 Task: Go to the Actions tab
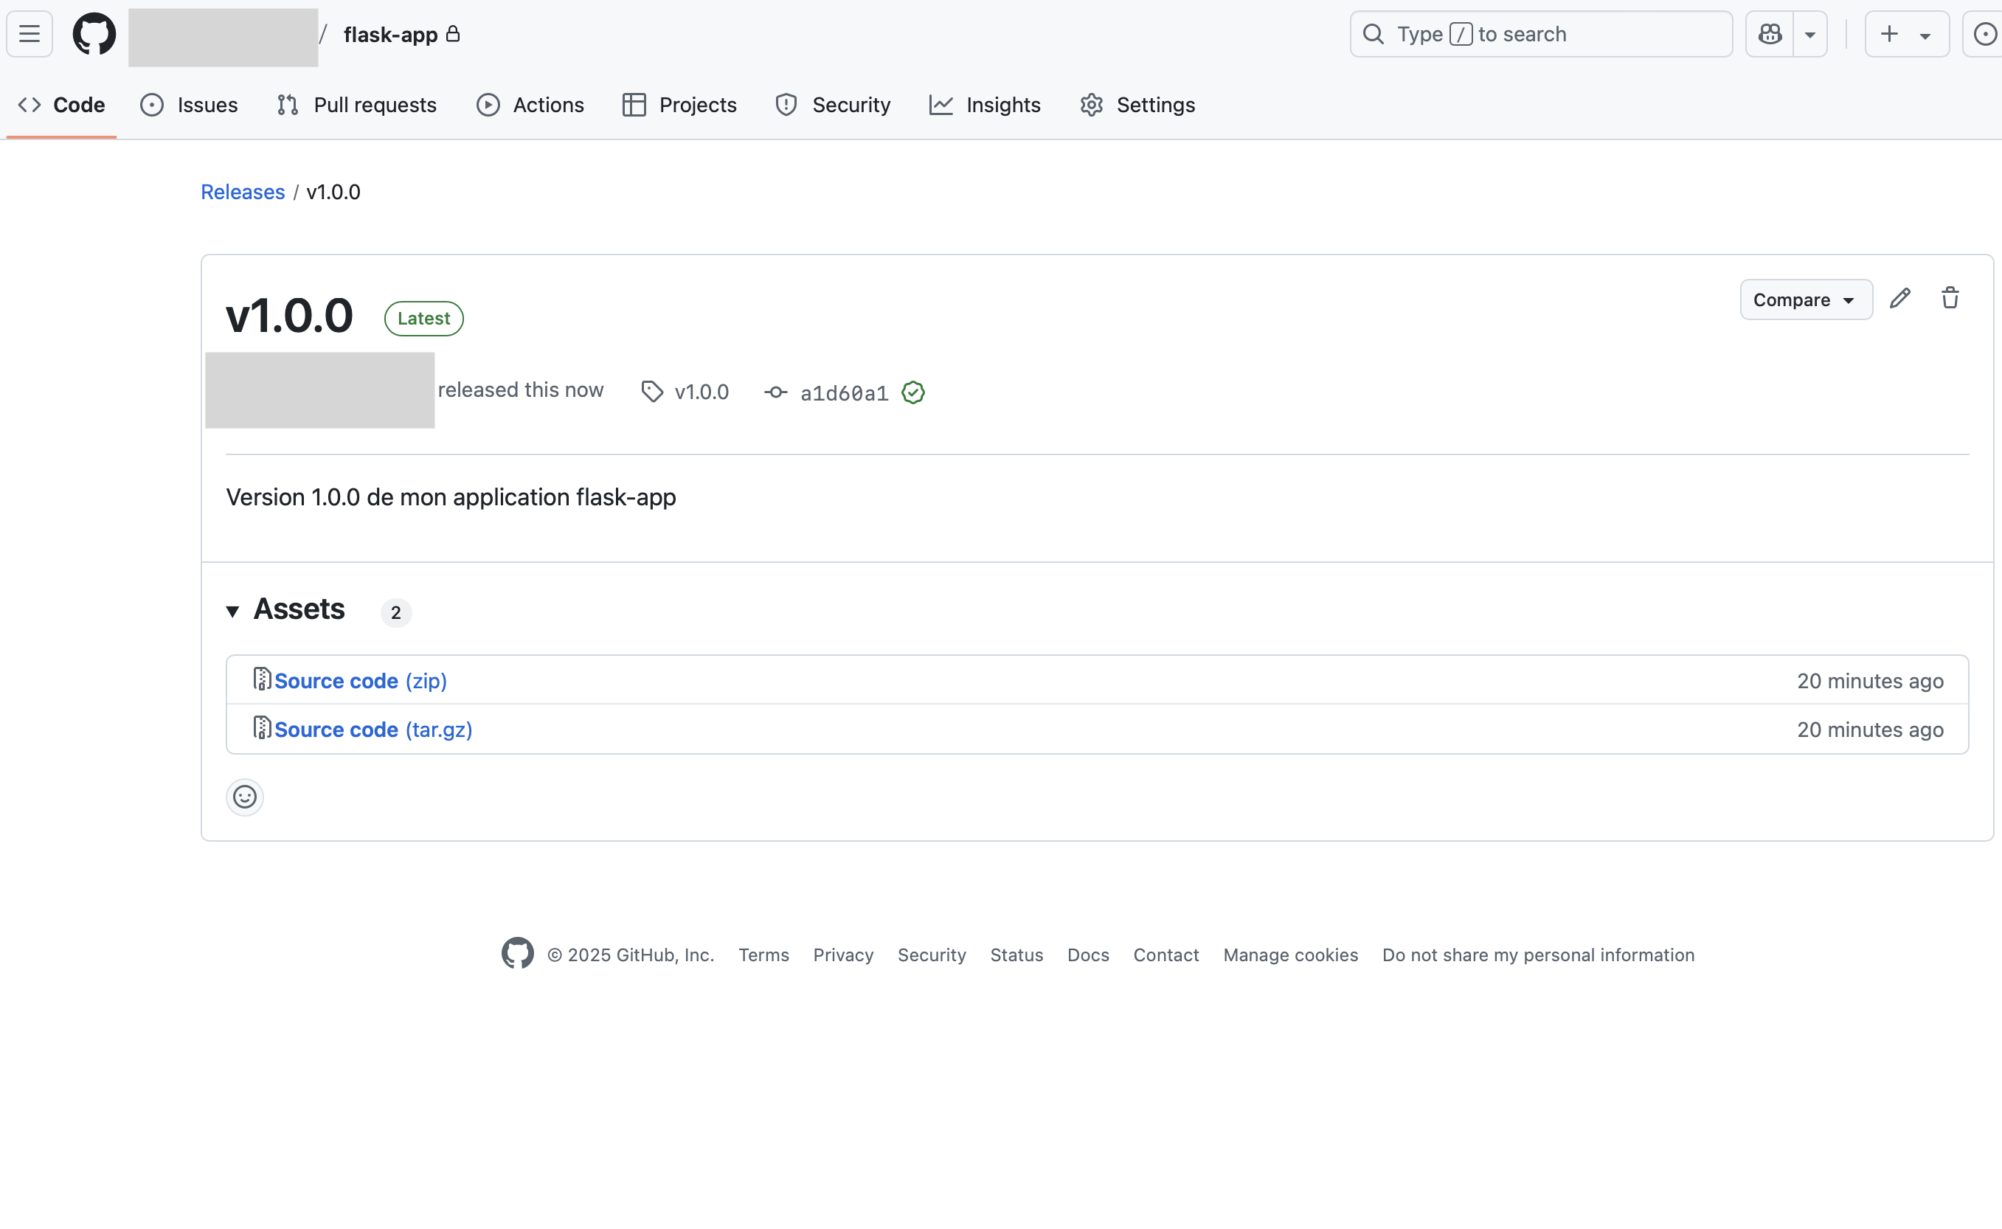point(530,105)
